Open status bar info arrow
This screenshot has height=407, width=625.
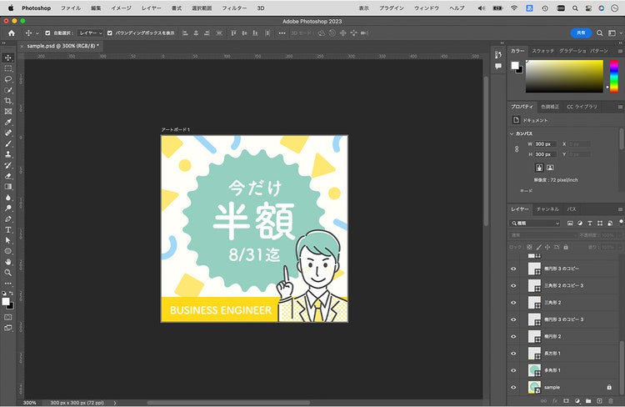click(115, 403)
